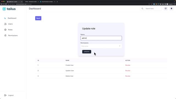This screenshot has width=176, height=99.
Task: Click the Dashboard page heading
Action: [35, 9]
